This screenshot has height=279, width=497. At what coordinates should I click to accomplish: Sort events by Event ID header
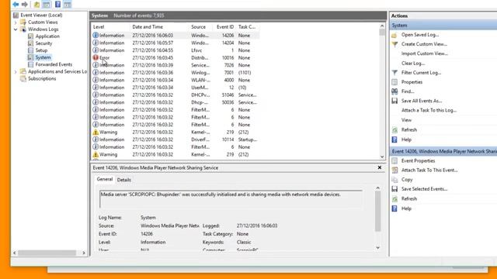pyautogui.click(x=225, y=27)
